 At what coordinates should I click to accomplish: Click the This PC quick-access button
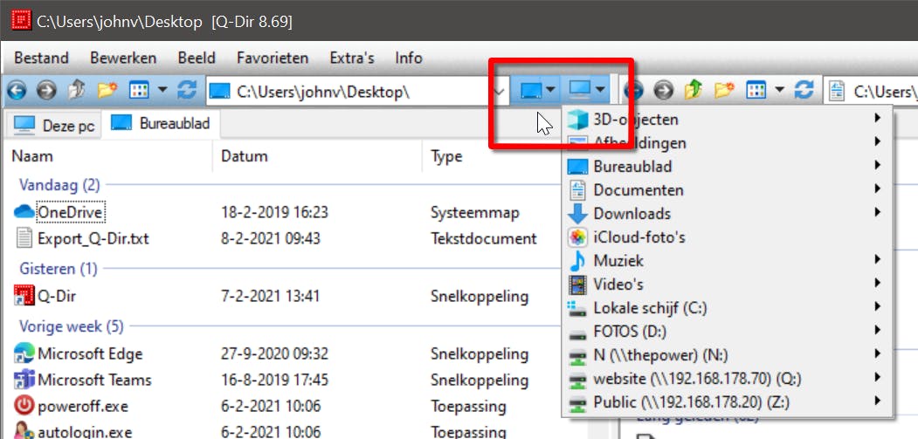(580, 90)
